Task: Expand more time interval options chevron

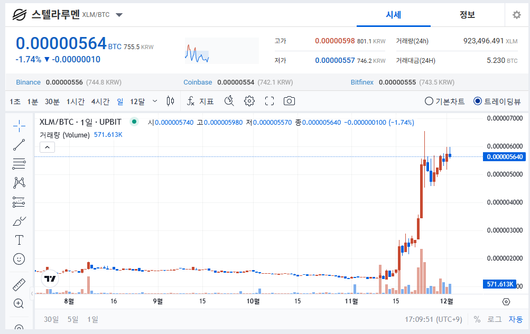Action: [155, 101]
